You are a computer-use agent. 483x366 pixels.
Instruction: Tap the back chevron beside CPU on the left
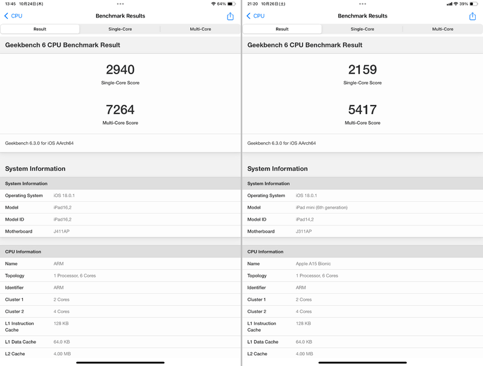tap(8, 17)
